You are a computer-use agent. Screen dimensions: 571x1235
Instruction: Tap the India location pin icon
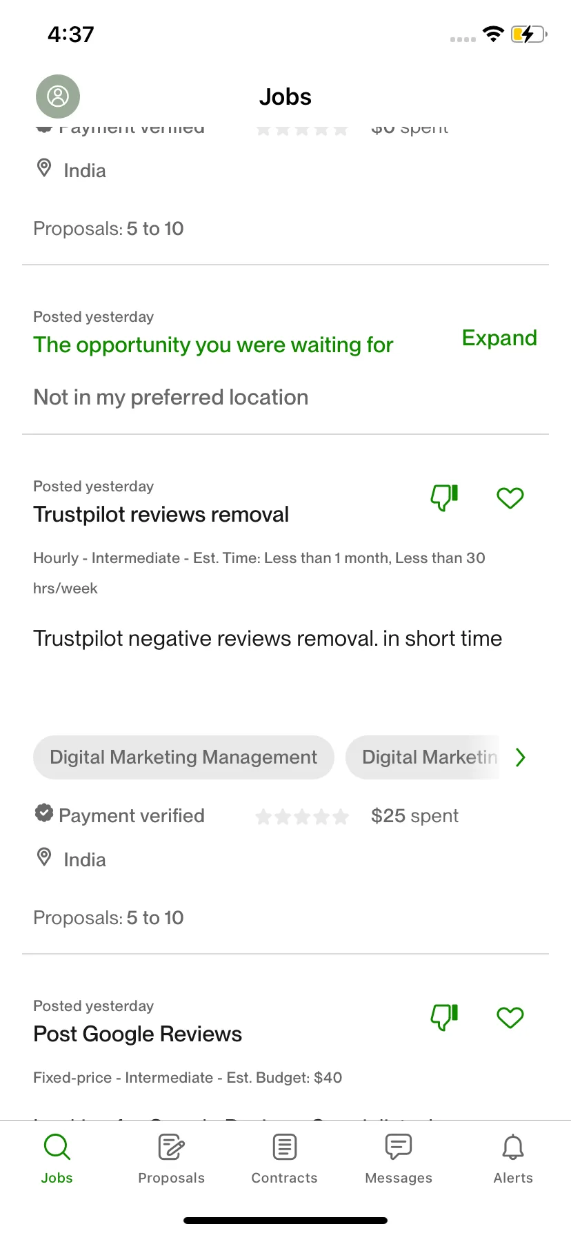pos(44,857)
